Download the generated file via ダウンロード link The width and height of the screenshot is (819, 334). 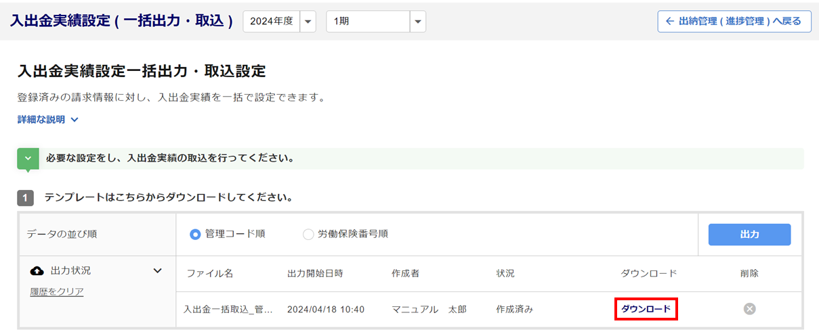pyautogui.click(x=646, y=309)
